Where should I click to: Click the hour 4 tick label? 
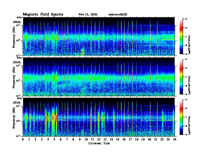[x=48, y=140]
